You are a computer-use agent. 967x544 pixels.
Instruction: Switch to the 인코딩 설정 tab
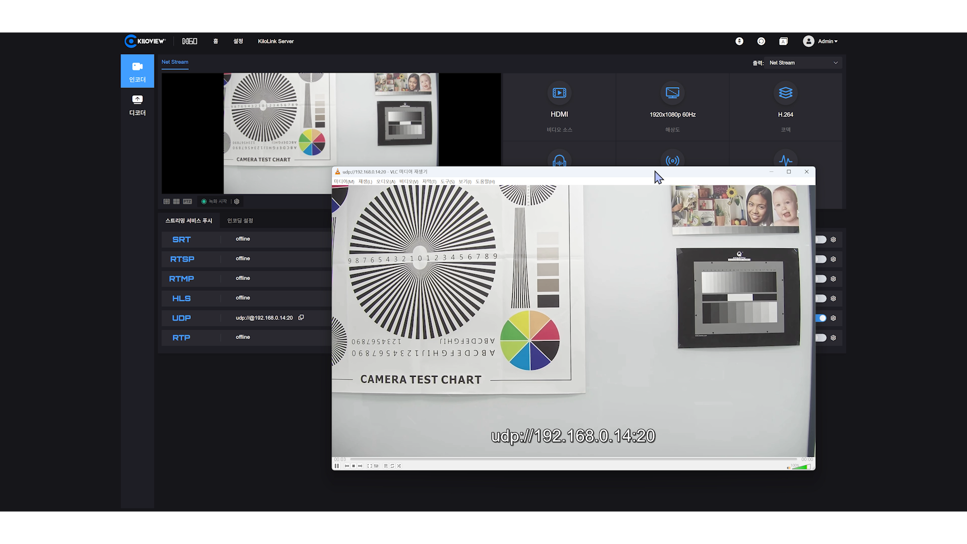(x=240, y=221)
